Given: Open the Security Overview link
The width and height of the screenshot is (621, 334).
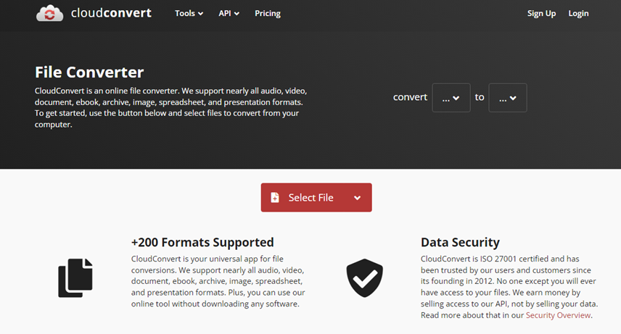Looking at the screenshot, I should (x=558, y=315).
